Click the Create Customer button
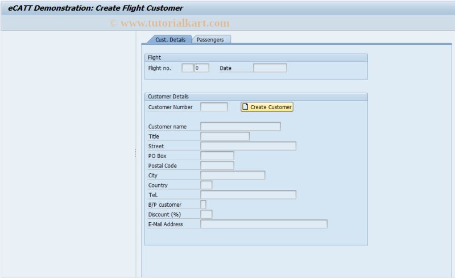455x279 pixels. pos(267,107)
